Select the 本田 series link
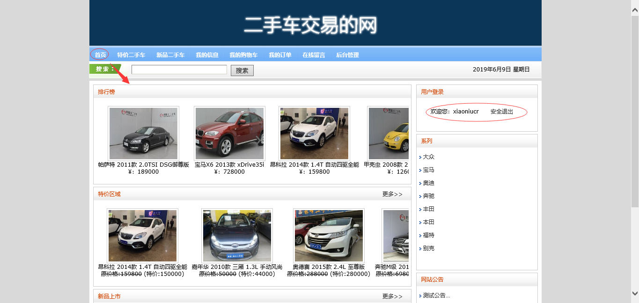The image size is (639, 303). coord(429,222)
